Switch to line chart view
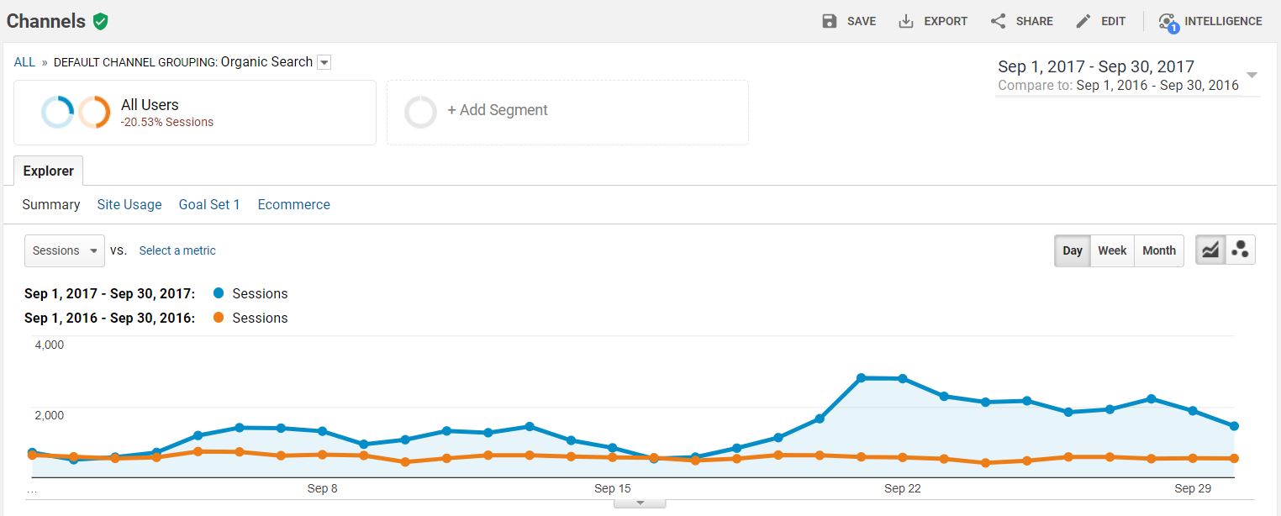Screen dimensions: 1281x516 pos(1210,250)
